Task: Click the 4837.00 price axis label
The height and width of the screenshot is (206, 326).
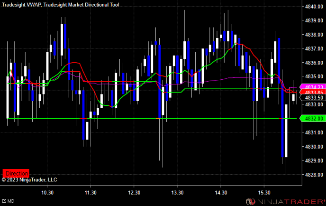Action: 314,48
